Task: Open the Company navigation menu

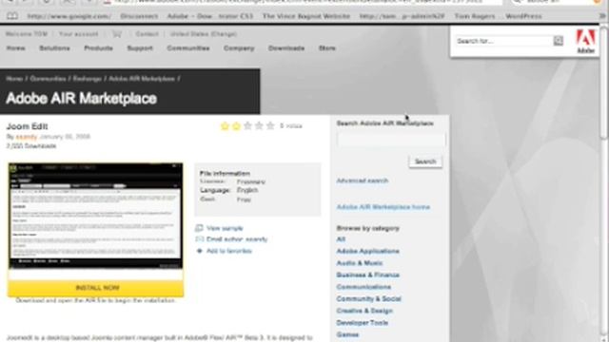Action: click(x=239, y=48)
